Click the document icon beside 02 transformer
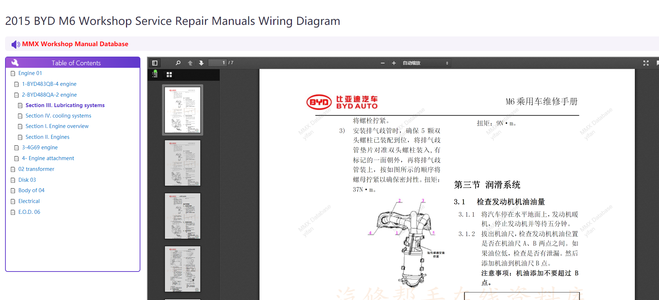Viewport: 659px width, 300px height. click(x=13, y=169)
